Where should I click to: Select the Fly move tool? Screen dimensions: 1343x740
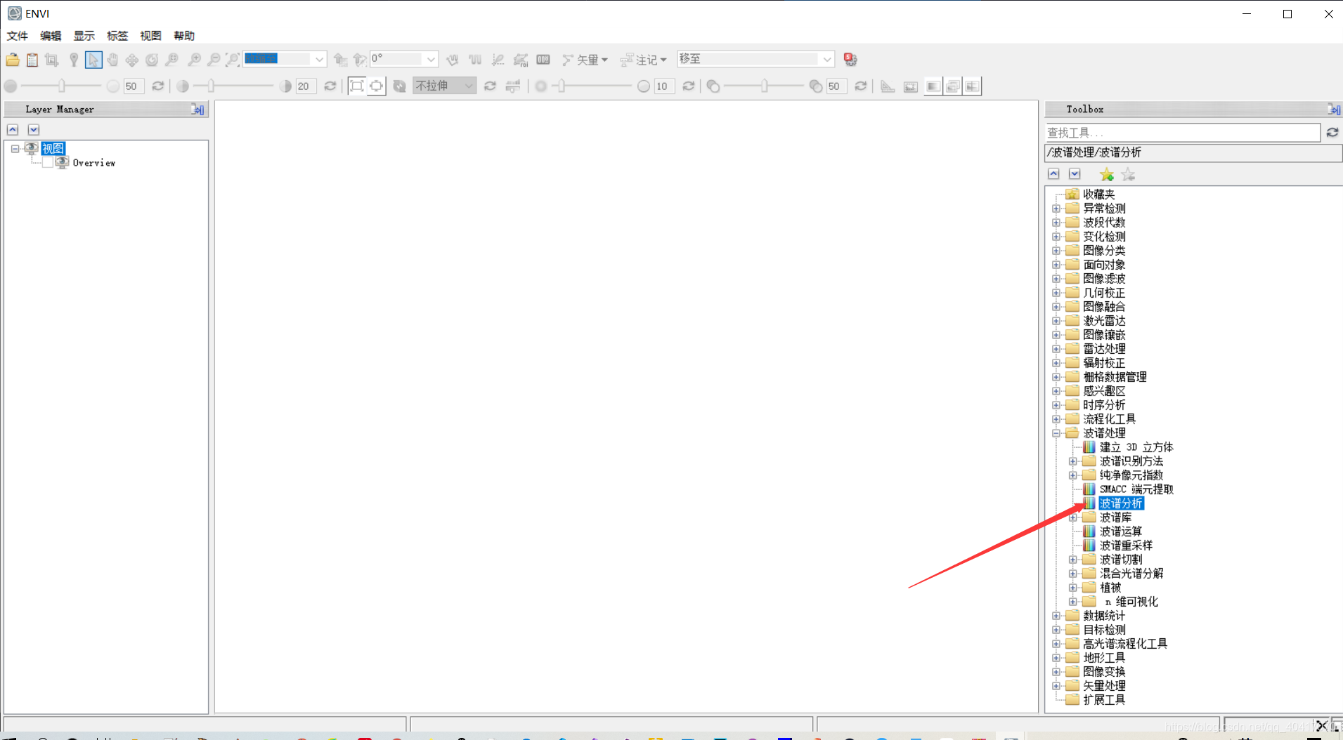[132, 60]
